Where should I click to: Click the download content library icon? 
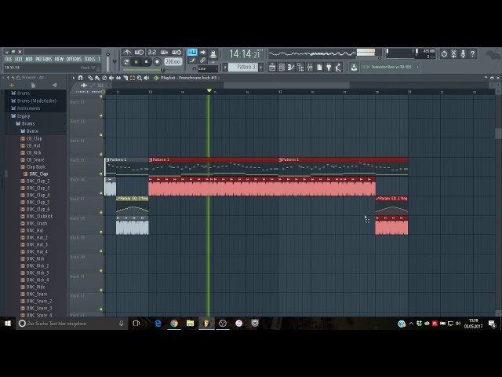354,67
